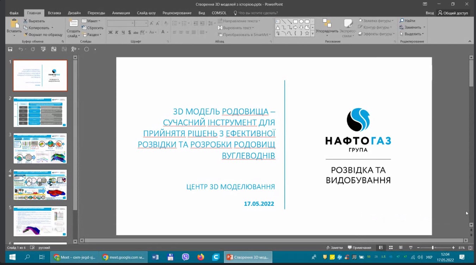This screenshot has width=476, height=265.
Task: Apply bold formatting (Ж)
Action: 110,32
